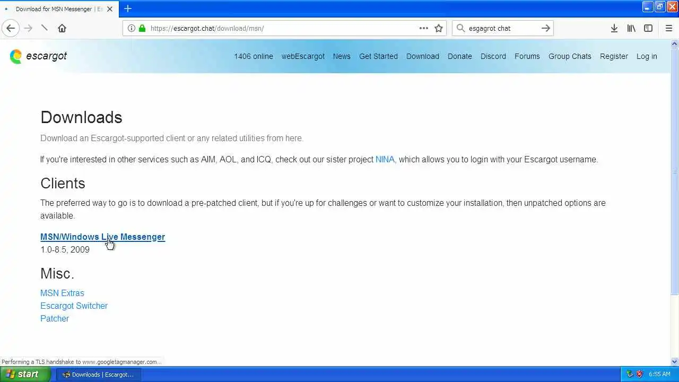Stop or reload the page loading icon
The width and height of the screenshot is (679, 382).
(45, 28)
